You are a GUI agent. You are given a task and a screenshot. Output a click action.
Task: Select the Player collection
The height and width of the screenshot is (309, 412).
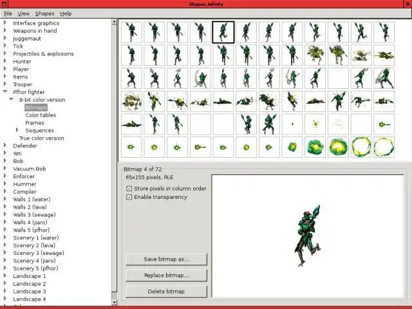coord(21,69)
